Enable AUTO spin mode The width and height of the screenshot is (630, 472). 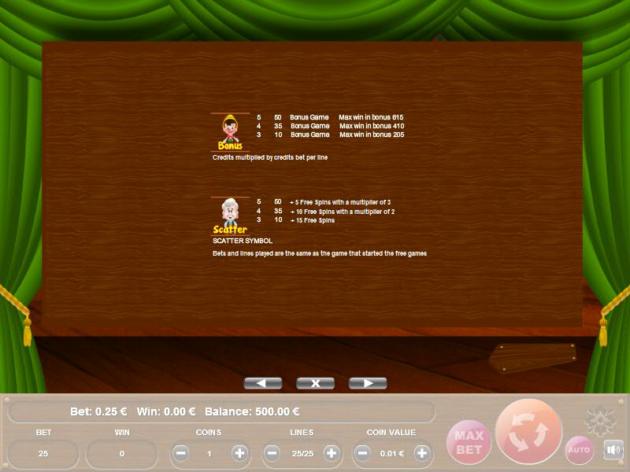click(580, 450)
